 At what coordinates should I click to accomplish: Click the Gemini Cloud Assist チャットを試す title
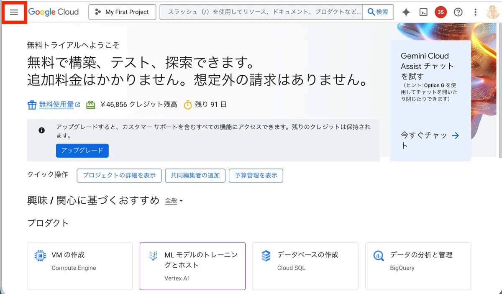427,66
